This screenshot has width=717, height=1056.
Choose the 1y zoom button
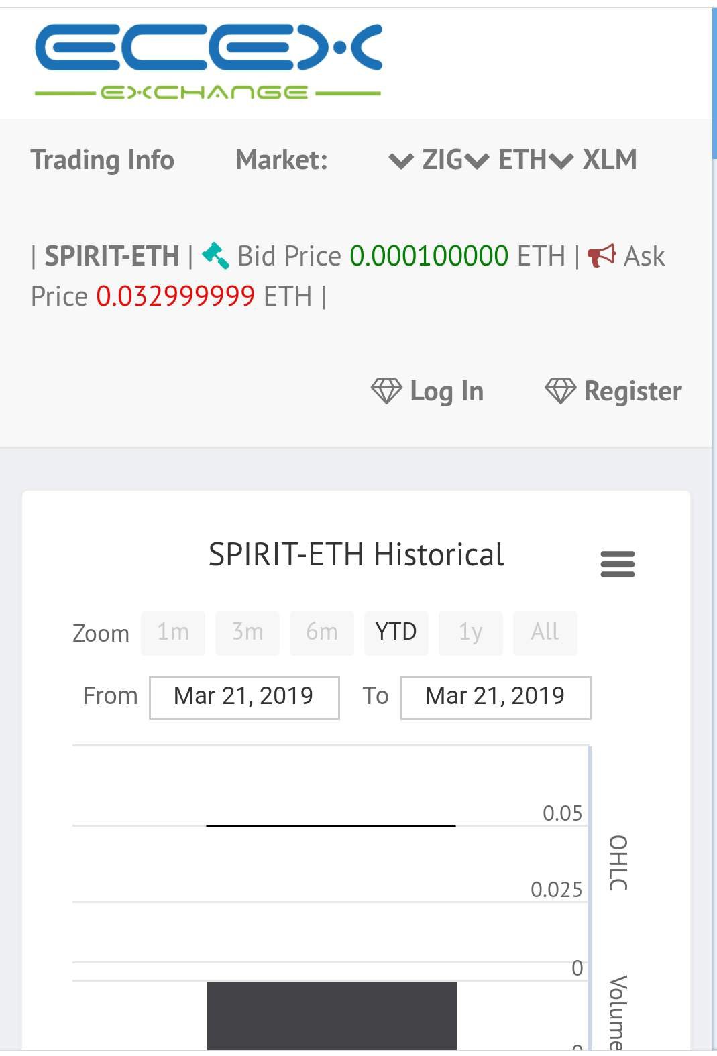(x=470, y=632)
